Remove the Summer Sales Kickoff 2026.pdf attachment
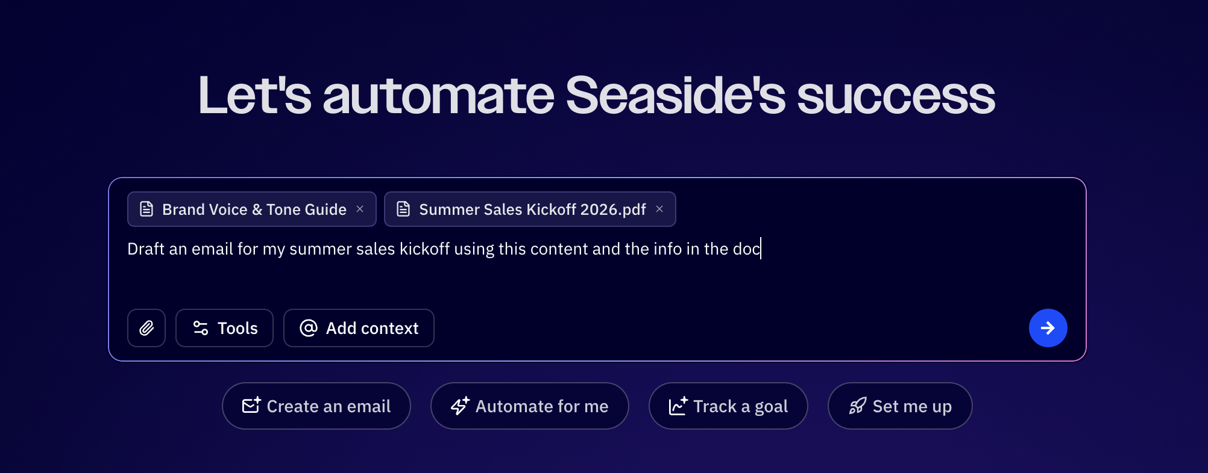1208x473 pixels. (x=659, y=209)
